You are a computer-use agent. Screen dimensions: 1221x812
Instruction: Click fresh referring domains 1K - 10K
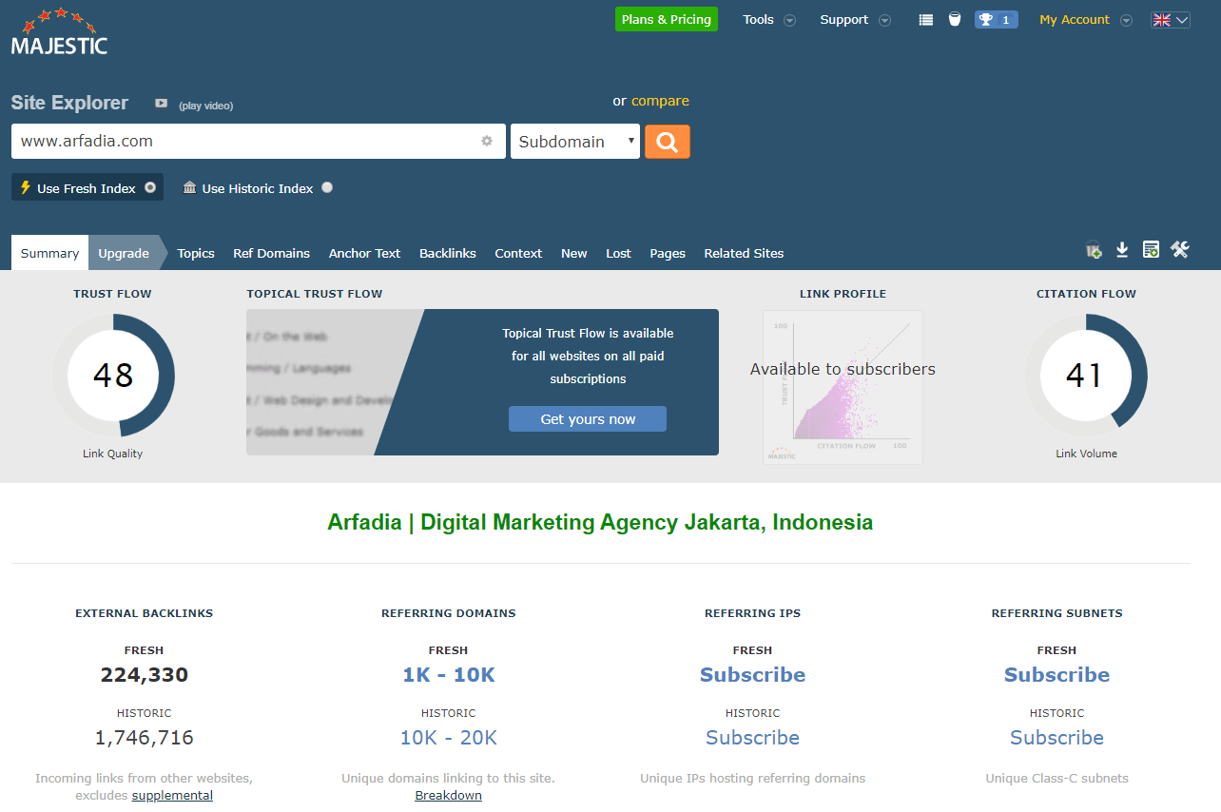click(x=449, y=675)
